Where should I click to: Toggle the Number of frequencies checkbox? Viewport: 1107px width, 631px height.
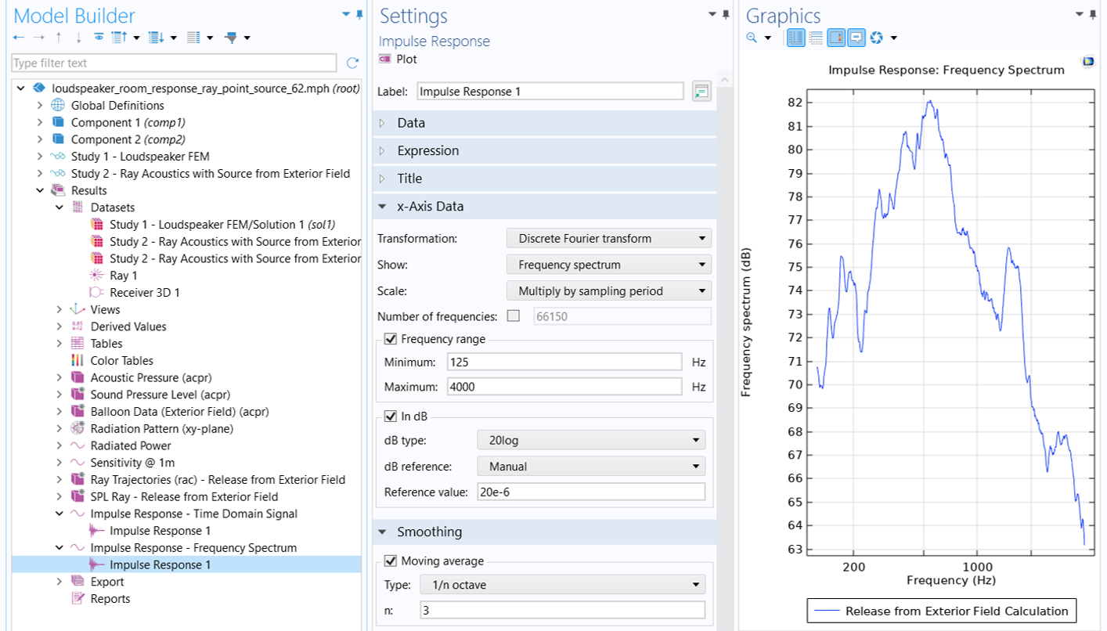514,316
